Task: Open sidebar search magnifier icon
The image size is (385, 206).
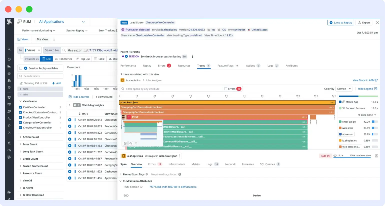Action: tap(9, 49)
